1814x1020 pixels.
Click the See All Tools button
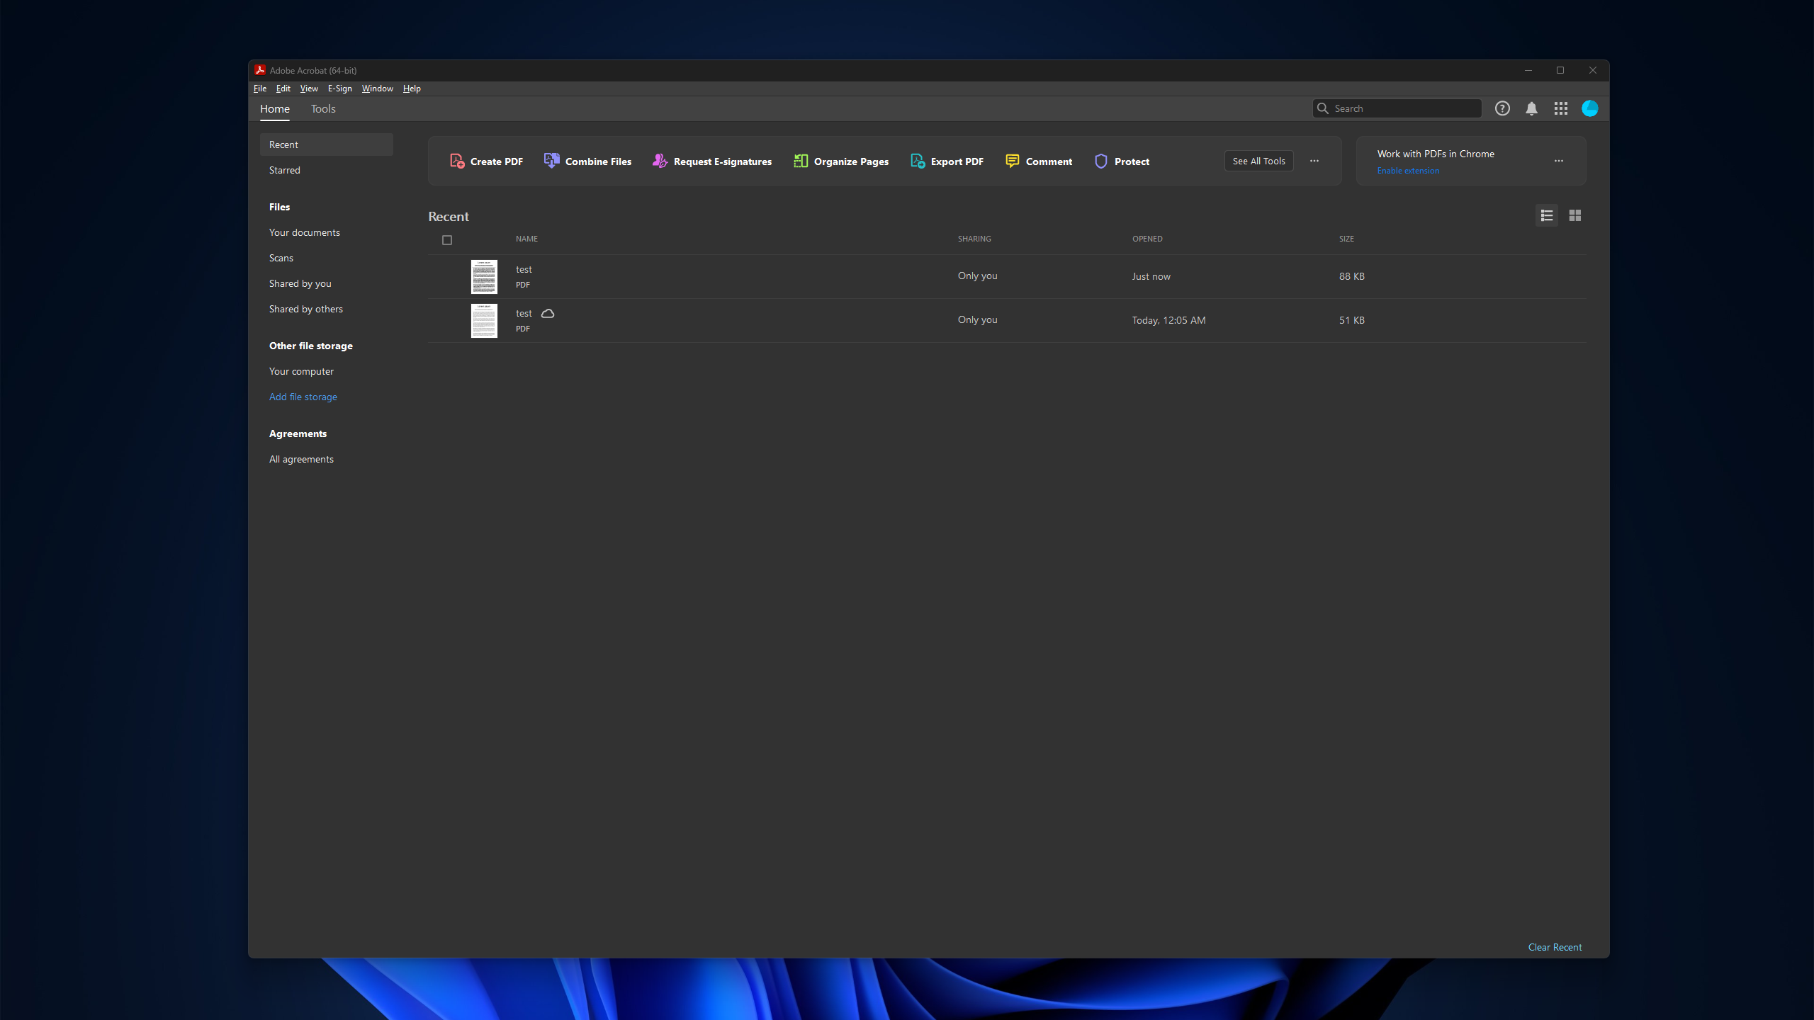(x=1258, y=161)
